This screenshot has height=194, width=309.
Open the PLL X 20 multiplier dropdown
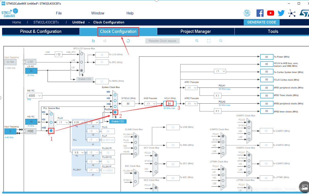(x=78, y=122)
